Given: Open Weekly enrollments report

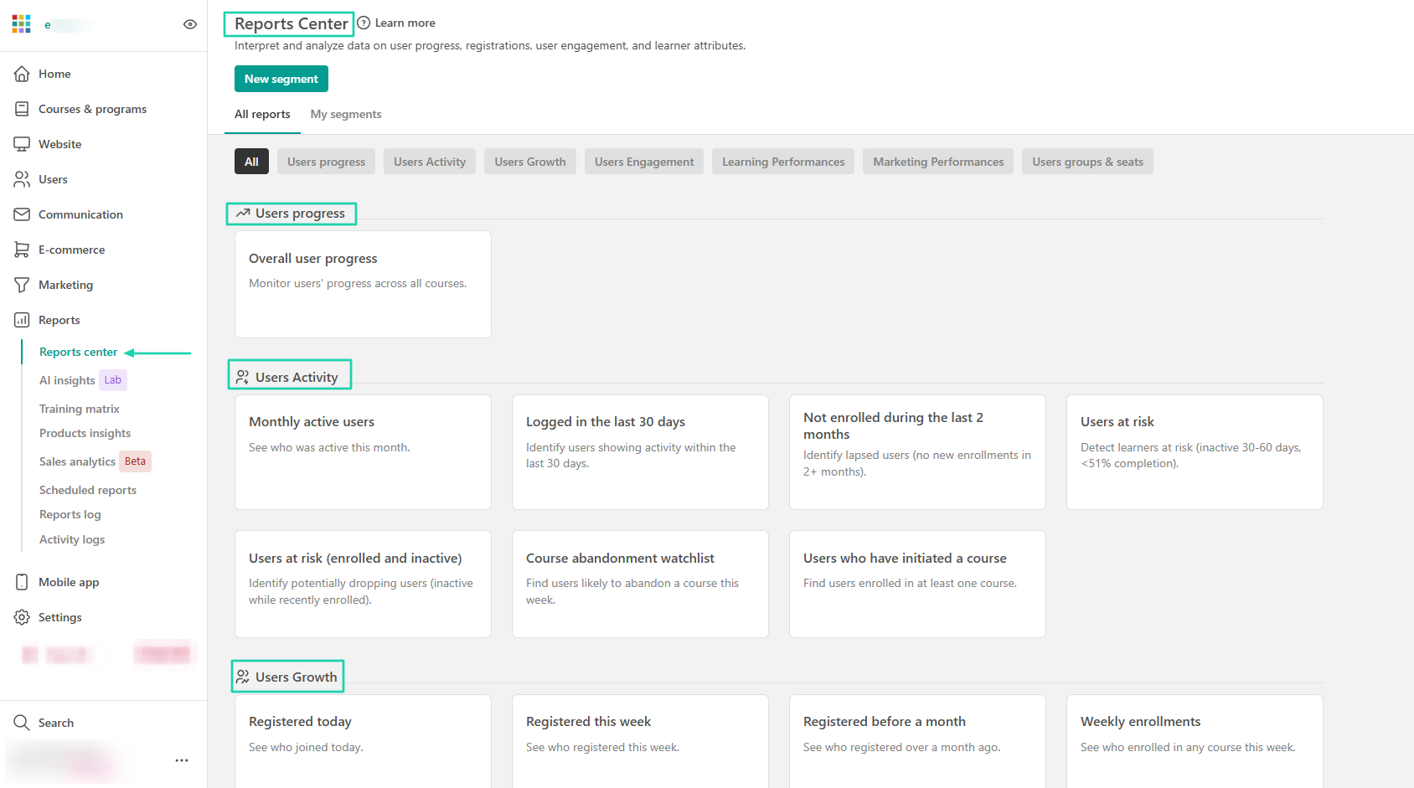Looking at the screenshot, I should (1195, 741).
